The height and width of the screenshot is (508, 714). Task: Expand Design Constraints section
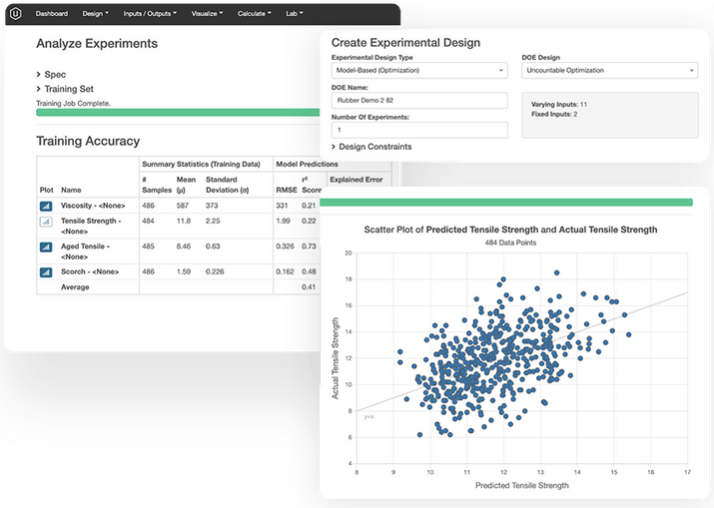(371, 147)
